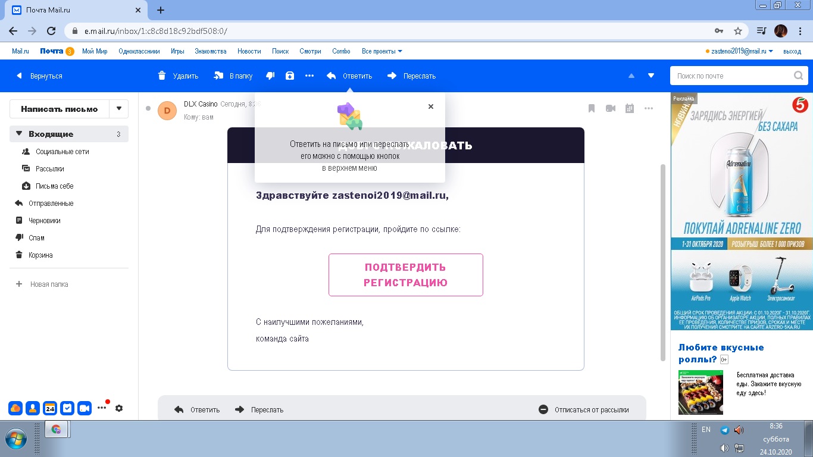Open the Tasks checkmark app icon
This screenshot has width=813, height=457.
[x=67, y=408]
